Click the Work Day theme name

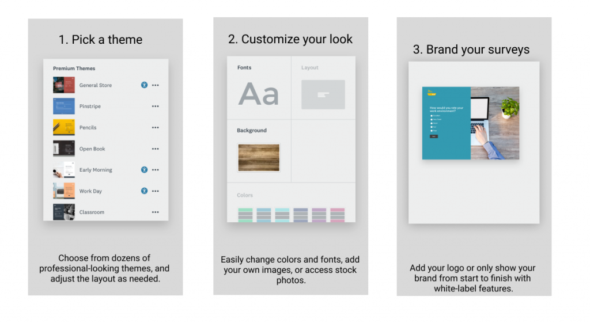(x=90, y=191)
